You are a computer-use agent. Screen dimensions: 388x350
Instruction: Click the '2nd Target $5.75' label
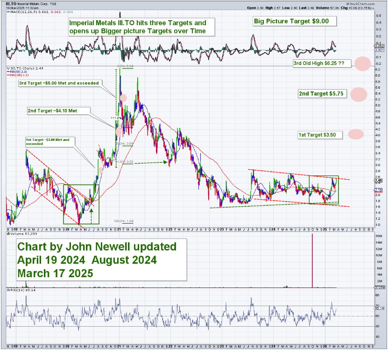(322, 94)
